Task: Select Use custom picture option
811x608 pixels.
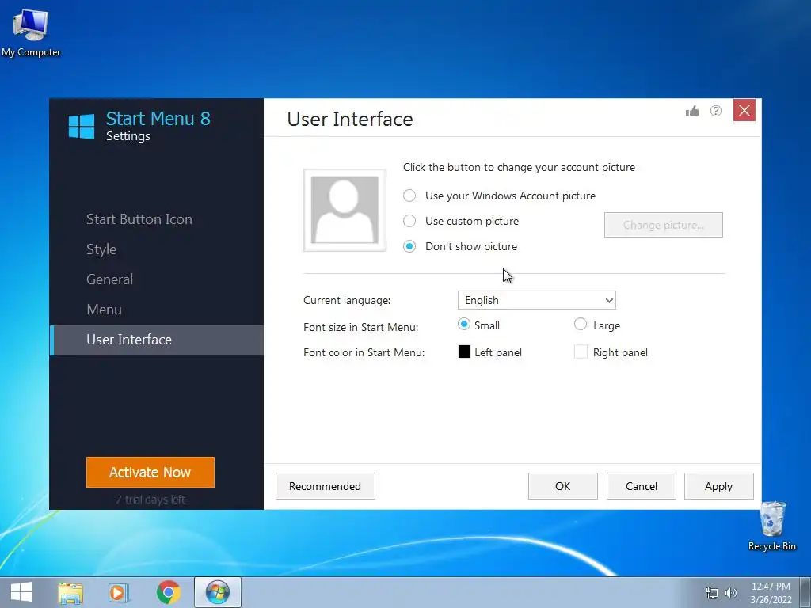Action: pyautogui.click(x=409, y=221)
